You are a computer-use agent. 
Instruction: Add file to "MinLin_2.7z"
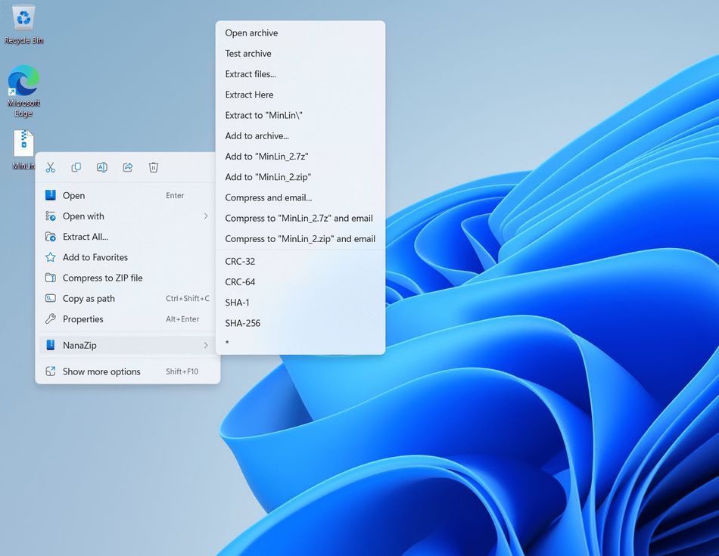tap(266, 156)
